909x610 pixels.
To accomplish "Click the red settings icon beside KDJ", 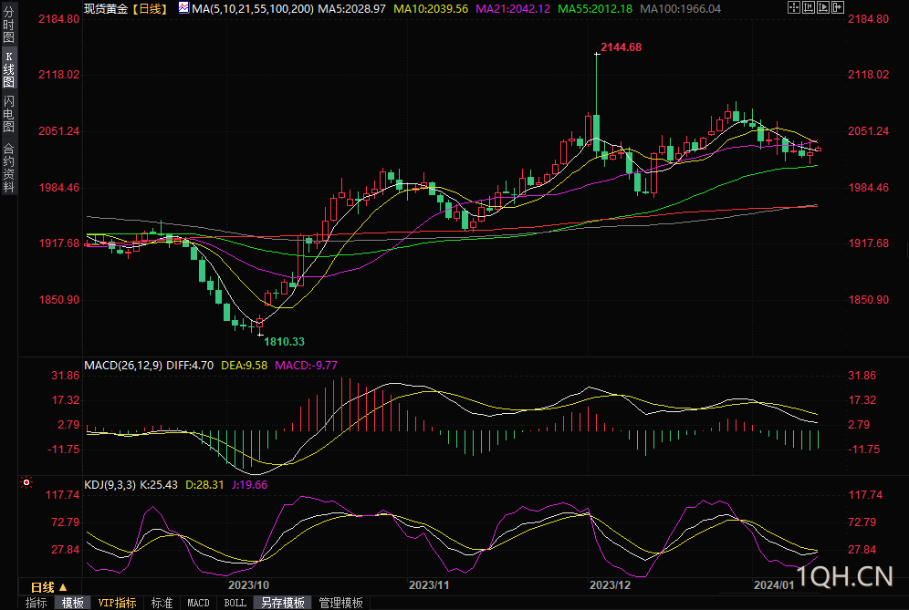I will point(26,482).
